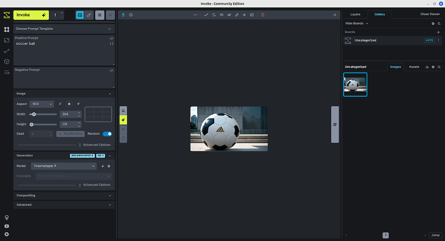445x241 pixels.
Task: Click the Invoke logo in the sidebar
Action: click(x=7, y=15)
